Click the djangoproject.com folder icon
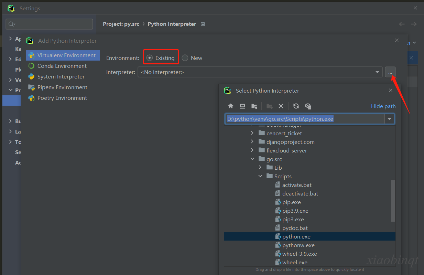Viewport: 424px width, 275px height. pos(261,142)
